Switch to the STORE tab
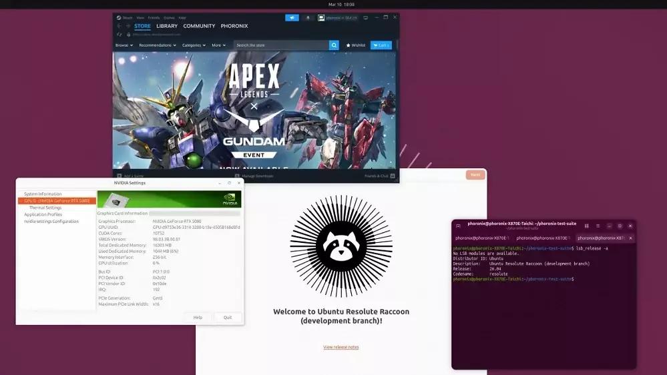Screen dimensions: 667x375 (x=142, y=26)
